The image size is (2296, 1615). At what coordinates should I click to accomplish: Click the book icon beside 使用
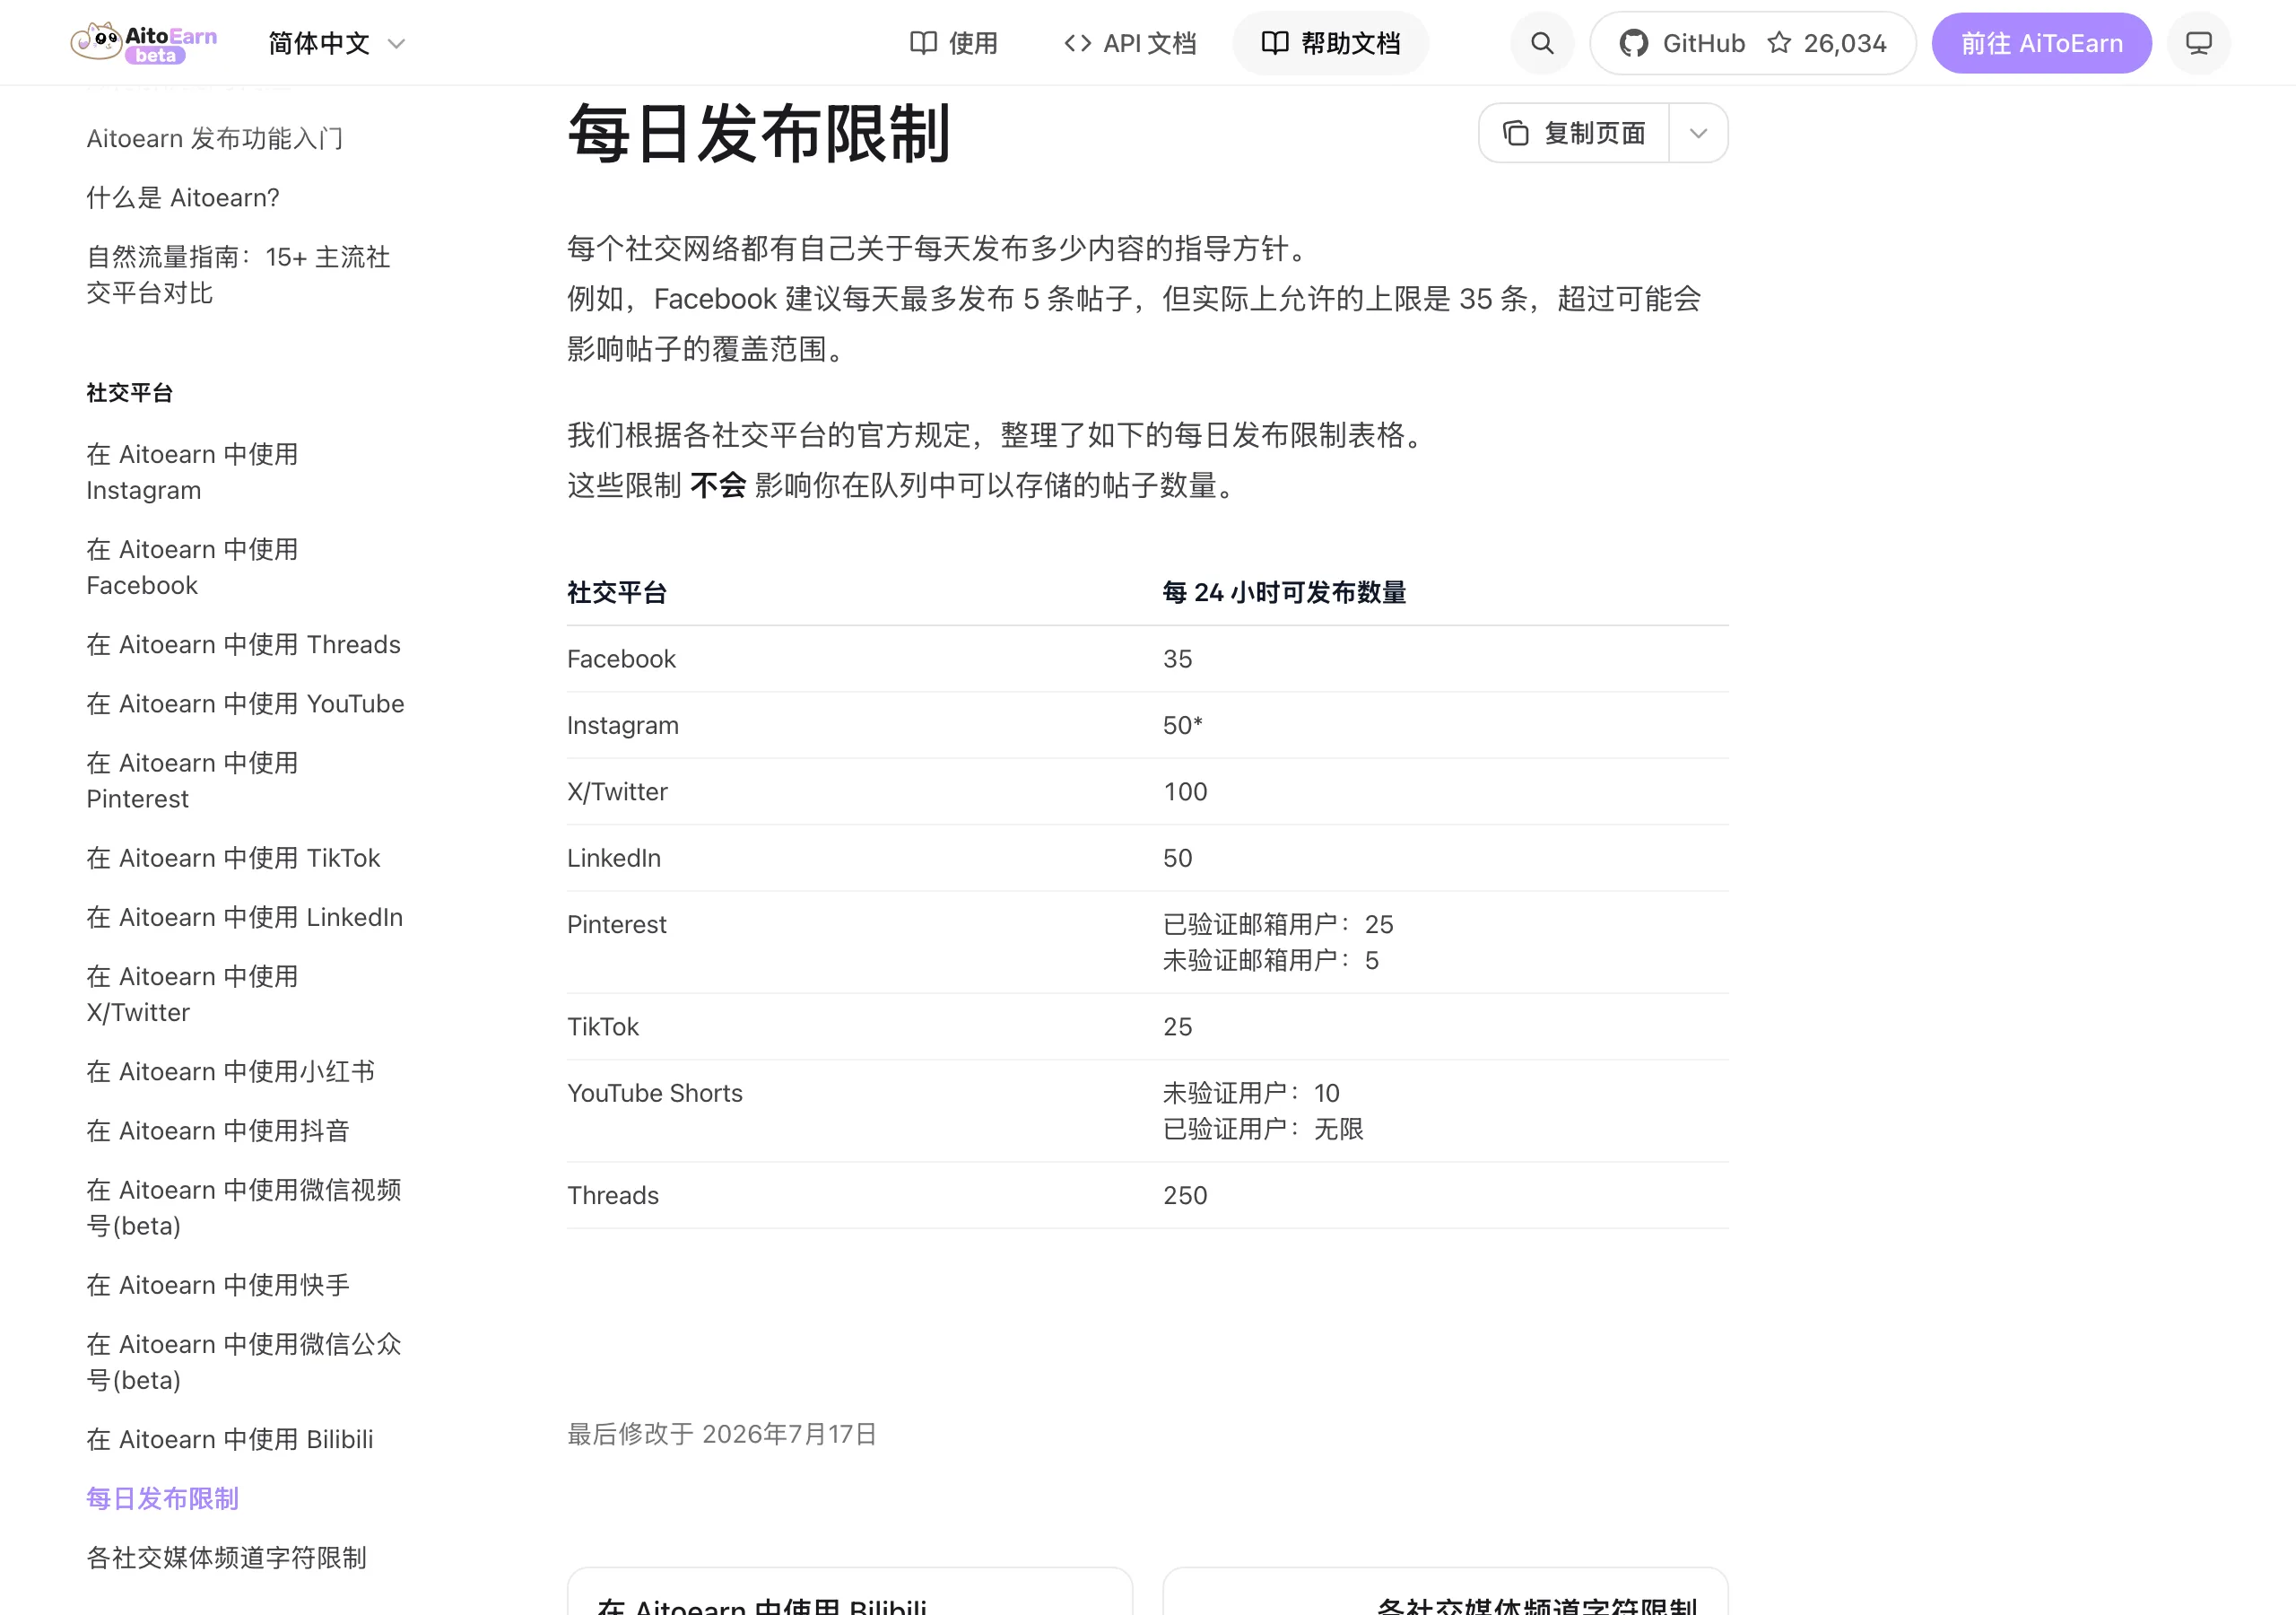click(923, 43)
